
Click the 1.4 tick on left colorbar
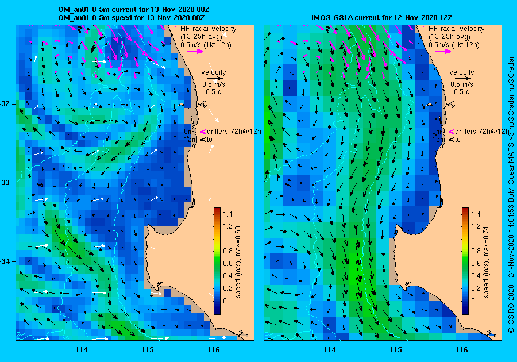tap(227, 214)
